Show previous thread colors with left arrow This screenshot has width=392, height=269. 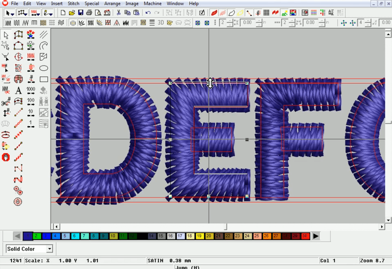[x=17, y=236]
